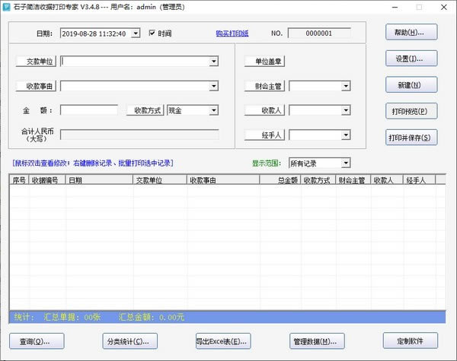This screenshot has width=457, height=361.
Task: Open 设置(I) settings button
Action: tap(411, 59)
